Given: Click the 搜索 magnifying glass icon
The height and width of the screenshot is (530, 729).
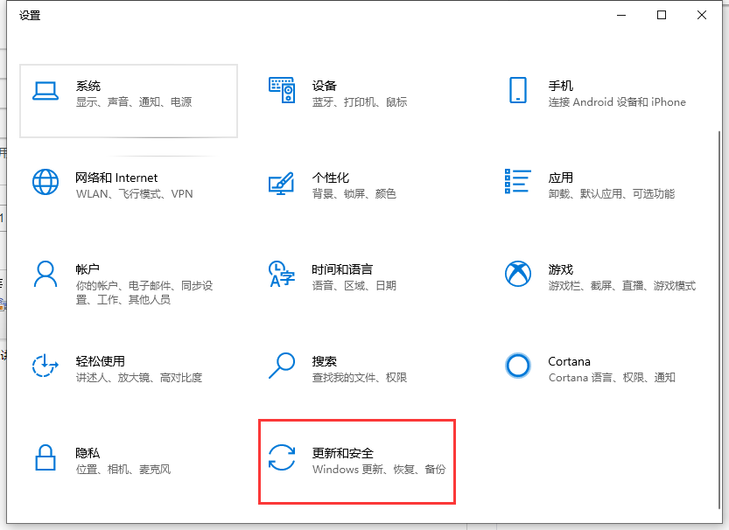Looking at the screenshot, I should 282,366.
